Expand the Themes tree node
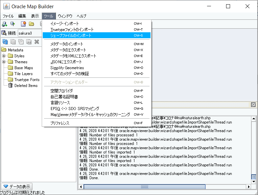 [4, 62]
